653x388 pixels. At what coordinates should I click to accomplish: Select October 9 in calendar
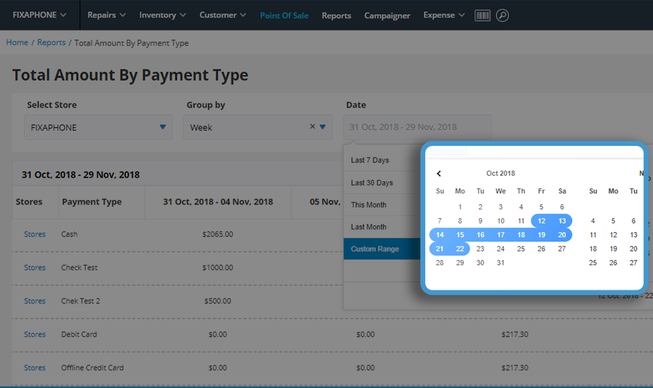click(x=480, y=221)
